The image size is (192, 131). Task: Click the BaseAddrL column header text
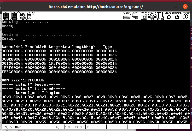(x=12, y=47)
